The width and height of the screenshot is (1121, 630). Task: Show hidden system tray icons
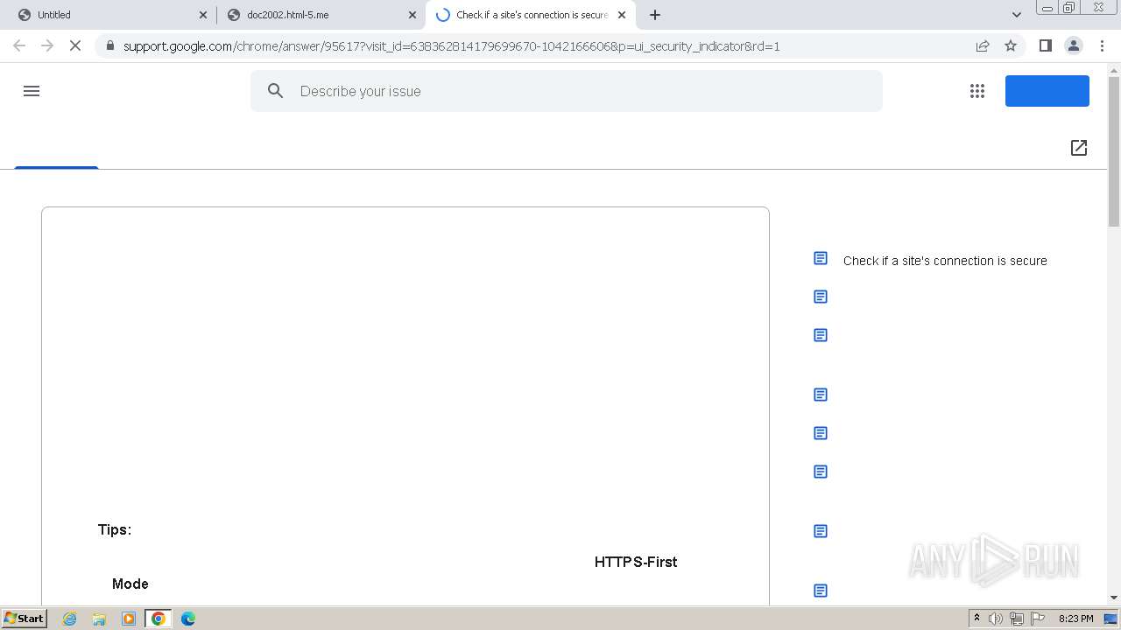coord(976,619)
